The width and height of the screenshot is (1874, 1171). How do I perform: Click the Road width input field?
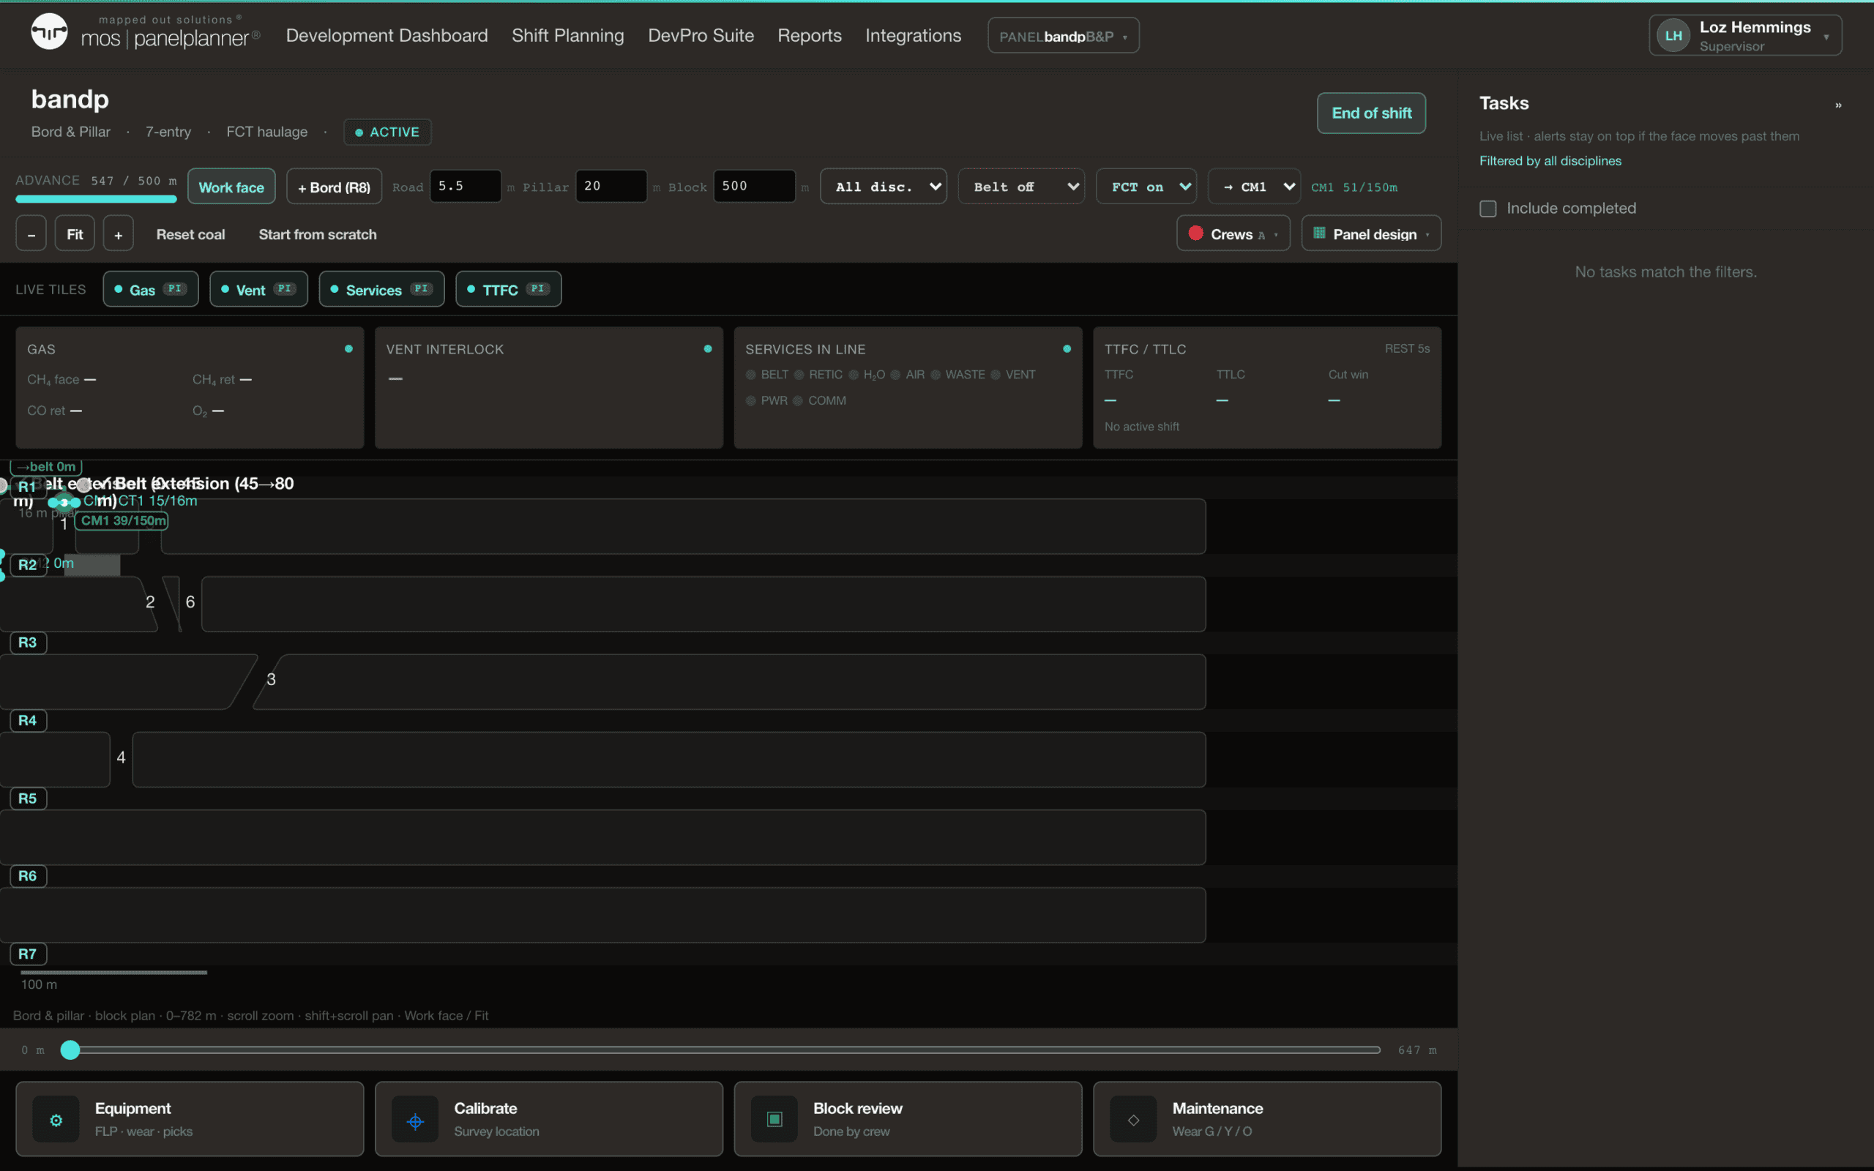(x=466, y=186)
